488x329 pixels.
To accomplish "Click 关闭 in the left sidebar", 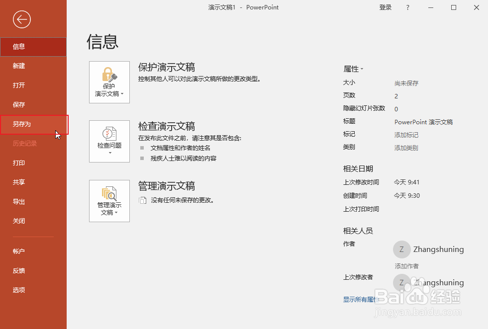I will pos(33,221).
